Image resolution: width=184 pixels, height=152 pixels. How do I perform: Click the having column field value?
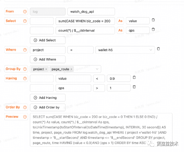point(73,78)
